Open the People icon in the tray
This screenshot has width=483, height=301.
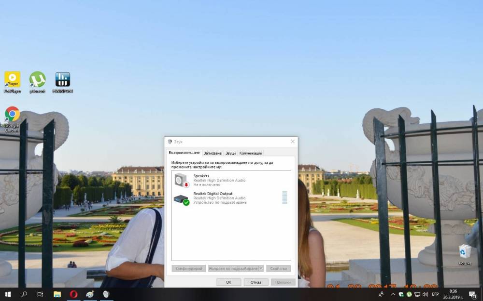(x=381, y=294)
